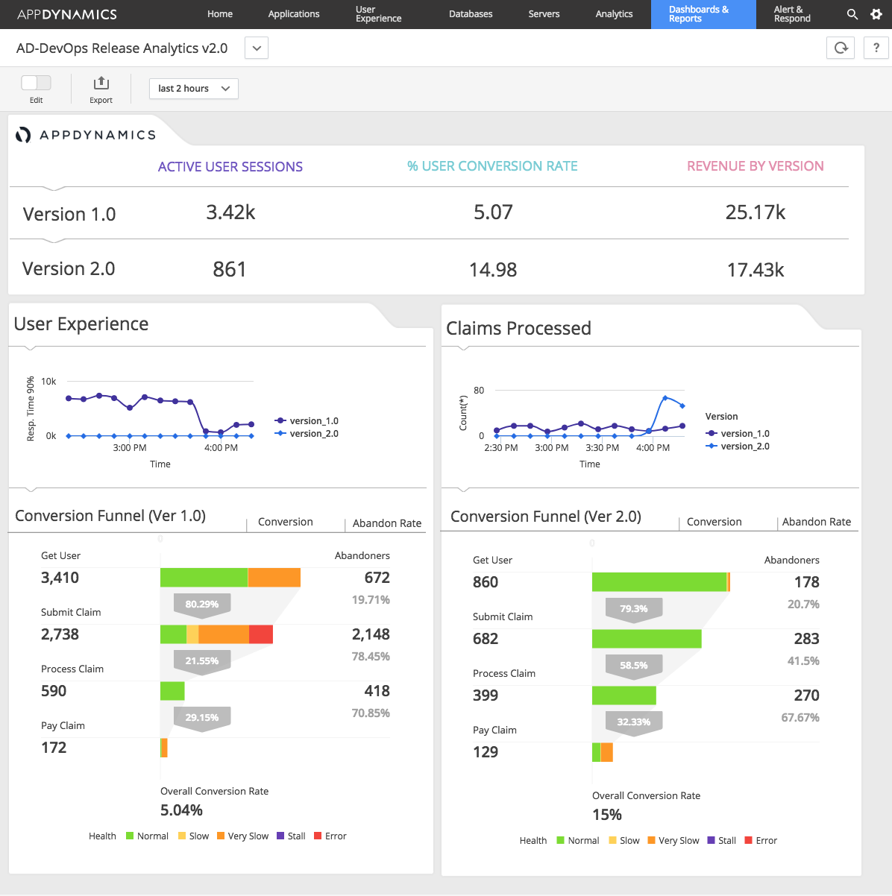Click the Export icon
Screen dimensions: 892x896
coord(101,83)
